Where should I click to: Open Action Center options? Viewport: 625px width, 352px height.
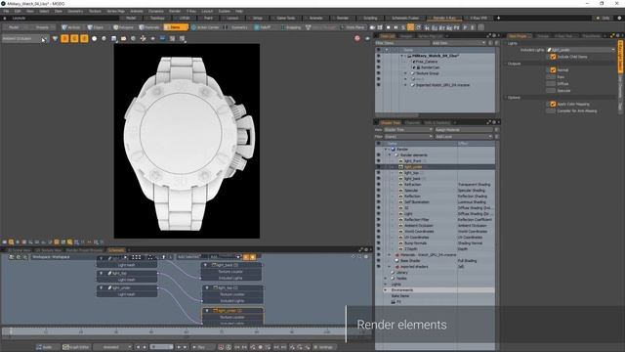(205, 27)
